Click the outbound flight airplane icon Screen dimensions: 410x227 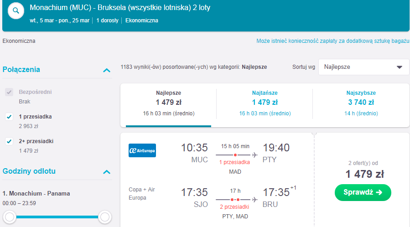[x=254, y=155]
